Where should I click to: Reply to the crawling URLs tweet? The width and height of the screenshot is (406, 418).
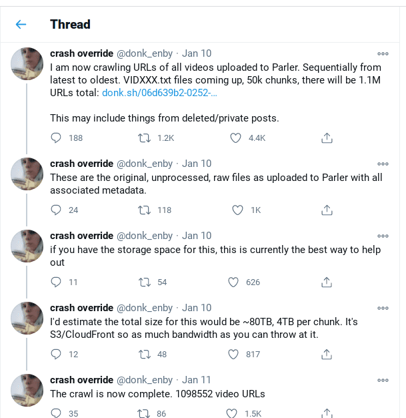pos(57,138)
